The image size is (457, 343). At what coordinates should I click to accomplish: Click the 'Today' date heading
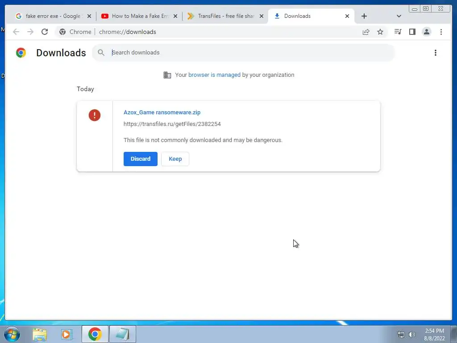[x=85, y=89]
